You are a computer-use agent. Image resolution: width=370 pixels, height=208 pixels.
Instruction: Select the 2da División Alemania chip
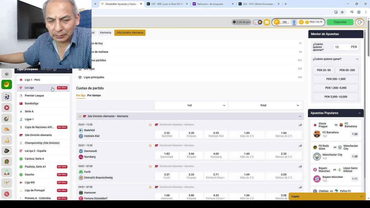(x=130, y=33)
